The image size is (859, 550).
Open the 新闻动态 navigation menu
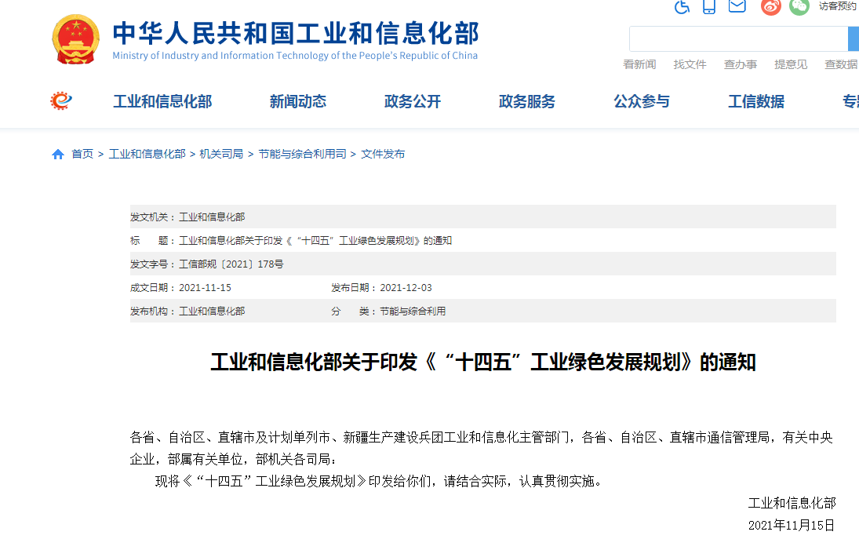298,101
